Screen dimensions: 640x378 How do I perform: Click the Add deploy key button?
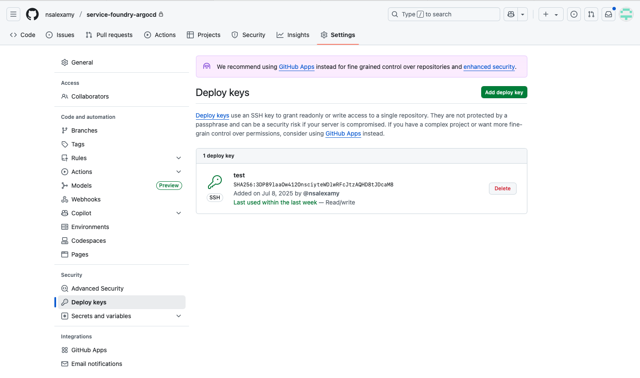pyautogui.click(x=504, y=92)
